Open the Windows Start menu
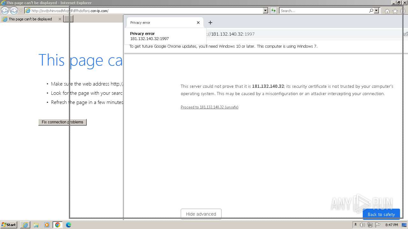Image resolution: width=408 pixels, height=229 pixels. coord(9,225)
